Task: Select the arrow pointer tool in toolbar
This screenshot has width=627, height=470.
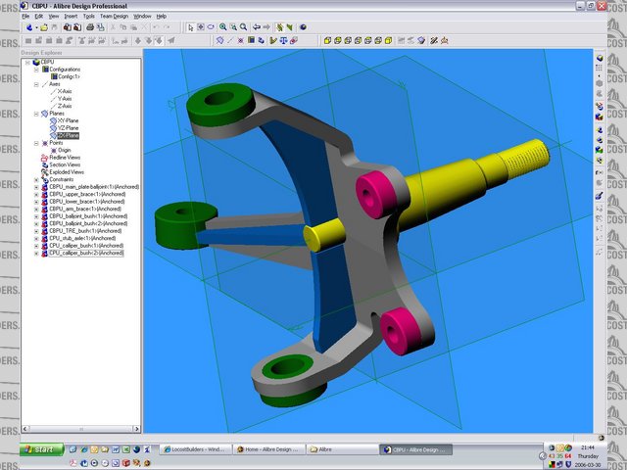Action: coord(190,27)
